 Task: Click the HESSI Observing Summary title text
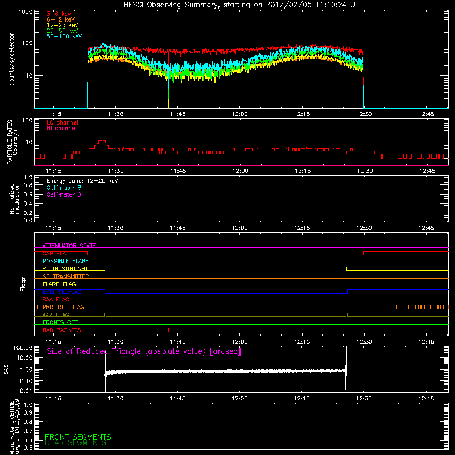pyautogui.click(x=241, y=5)
